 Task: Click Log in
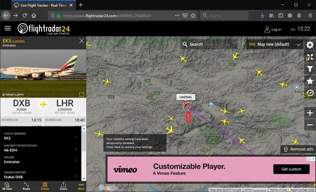click(x=273, y=29)
